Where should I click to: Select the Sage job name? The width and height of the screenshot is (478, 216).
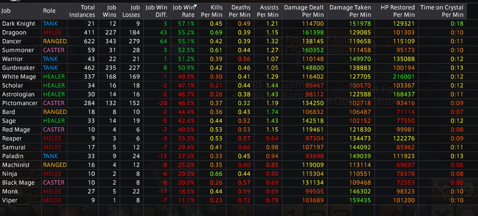tap(9, 121)
